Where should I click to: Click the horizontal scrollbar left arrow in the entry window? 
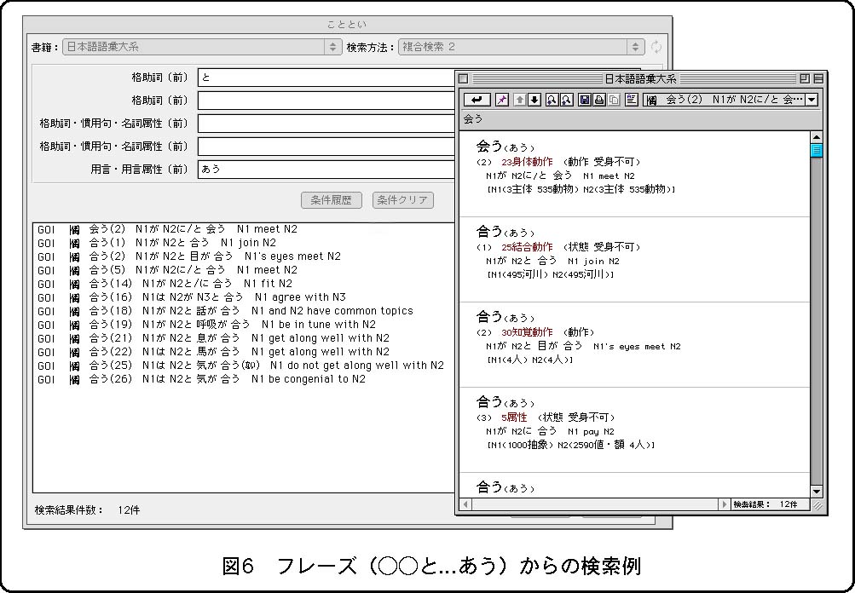point(465,504)
